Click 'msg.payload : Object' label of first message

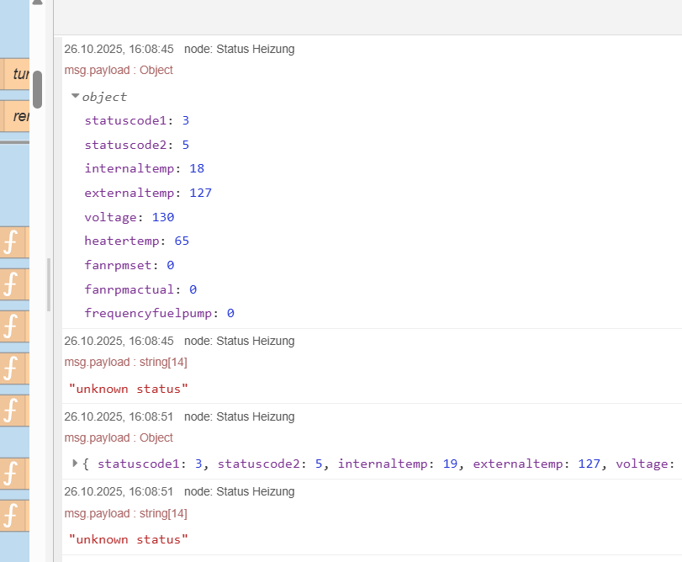pyautogui.click(x=119, y=70)
